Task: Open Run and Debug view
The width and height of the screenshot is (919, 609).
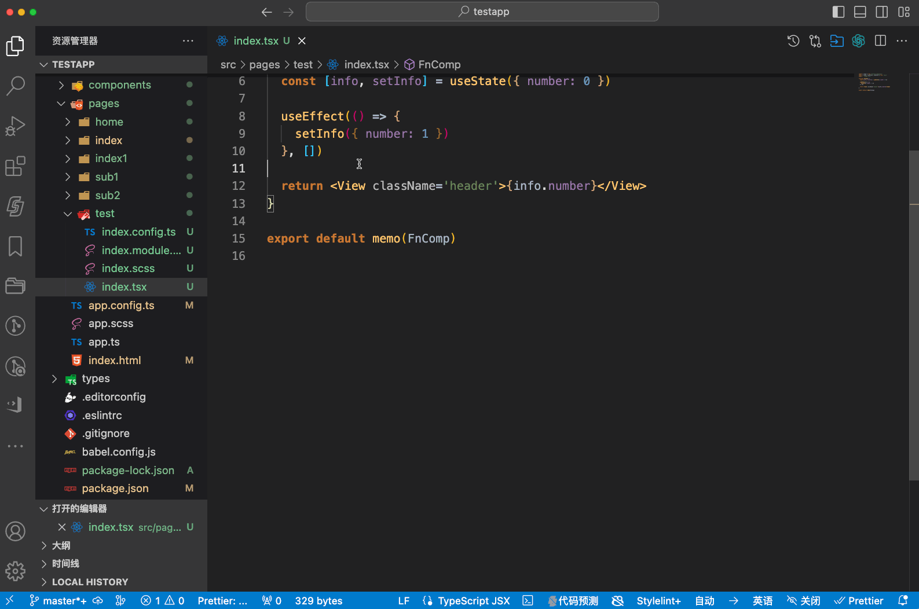Action: [x=15, y=126]
